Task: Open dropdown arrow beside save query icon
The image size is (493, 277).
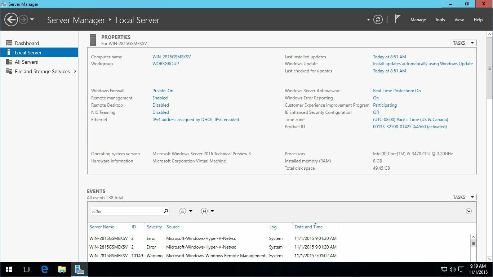Action: tap(212, 211)
